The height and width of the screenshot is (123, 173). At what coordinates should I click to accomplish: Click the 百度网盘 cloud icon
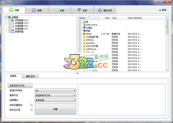13,32
